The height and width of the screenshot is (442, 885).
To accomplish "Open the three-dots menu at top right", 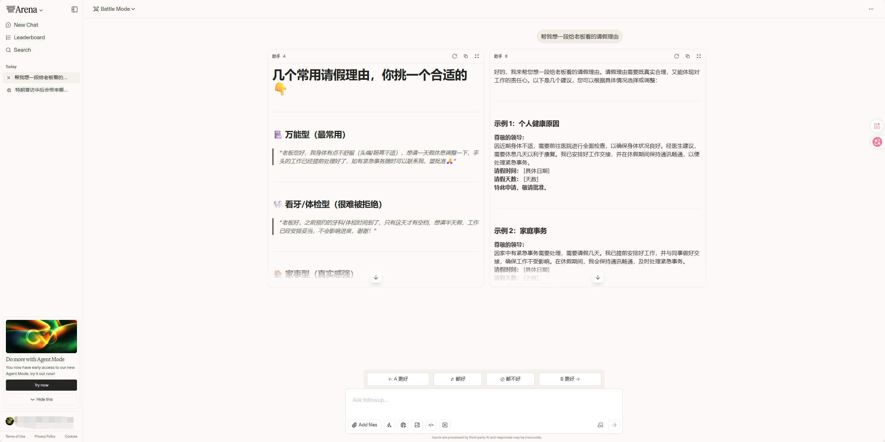I will tap(871, 9).
